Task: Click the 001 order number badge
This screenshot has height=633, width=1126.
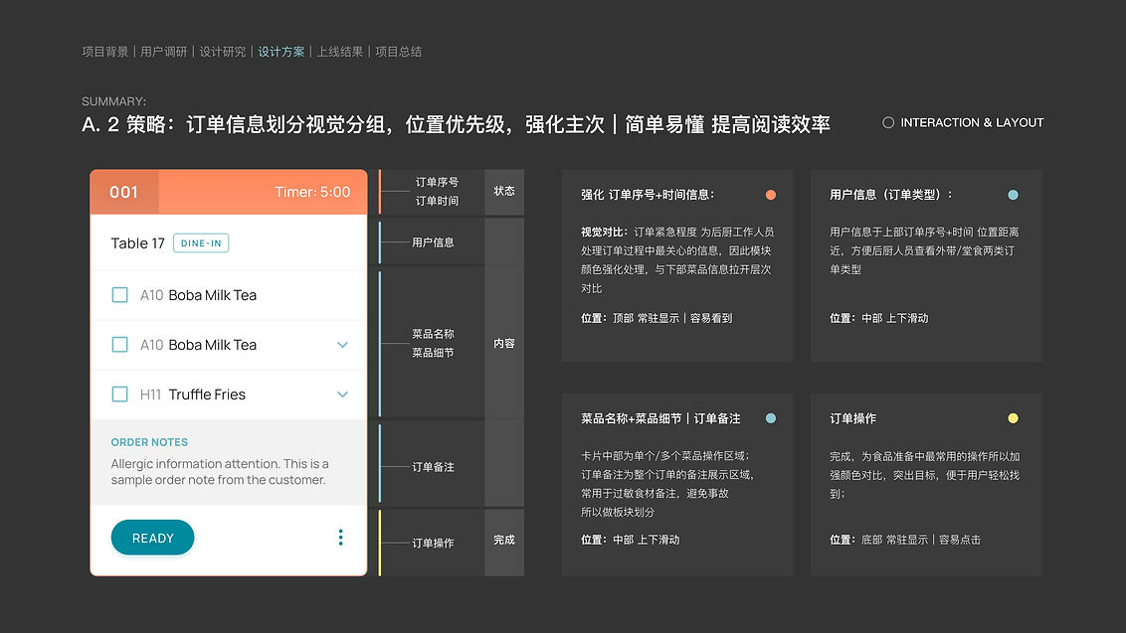Action: 124,192
